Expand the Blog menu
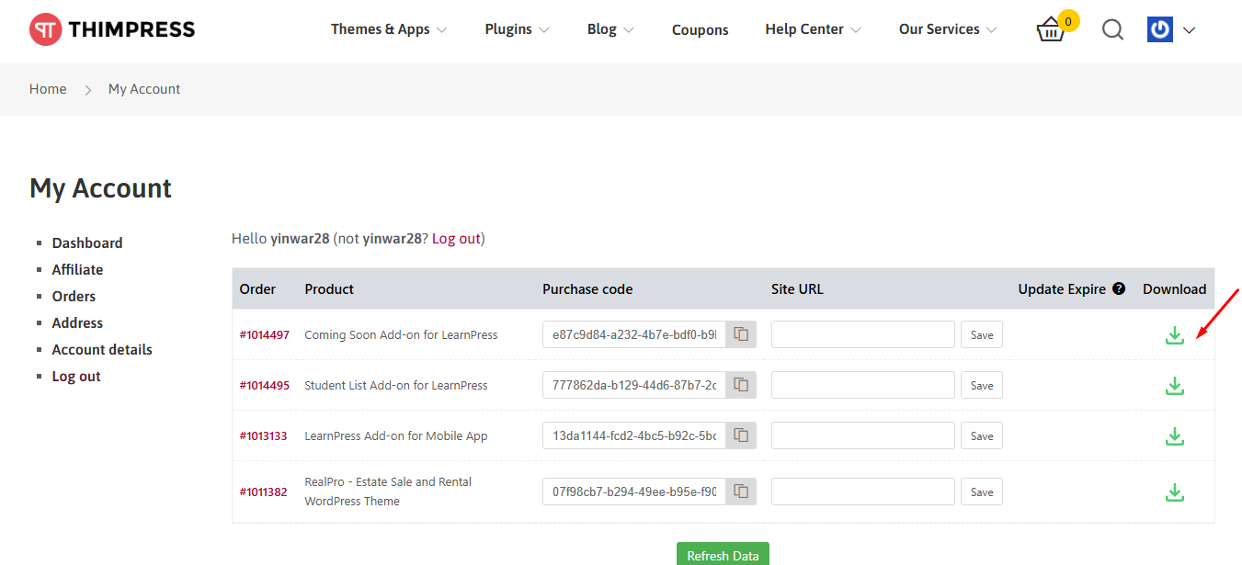Viewport: 1242px width, 565px height. pos(610,29)
